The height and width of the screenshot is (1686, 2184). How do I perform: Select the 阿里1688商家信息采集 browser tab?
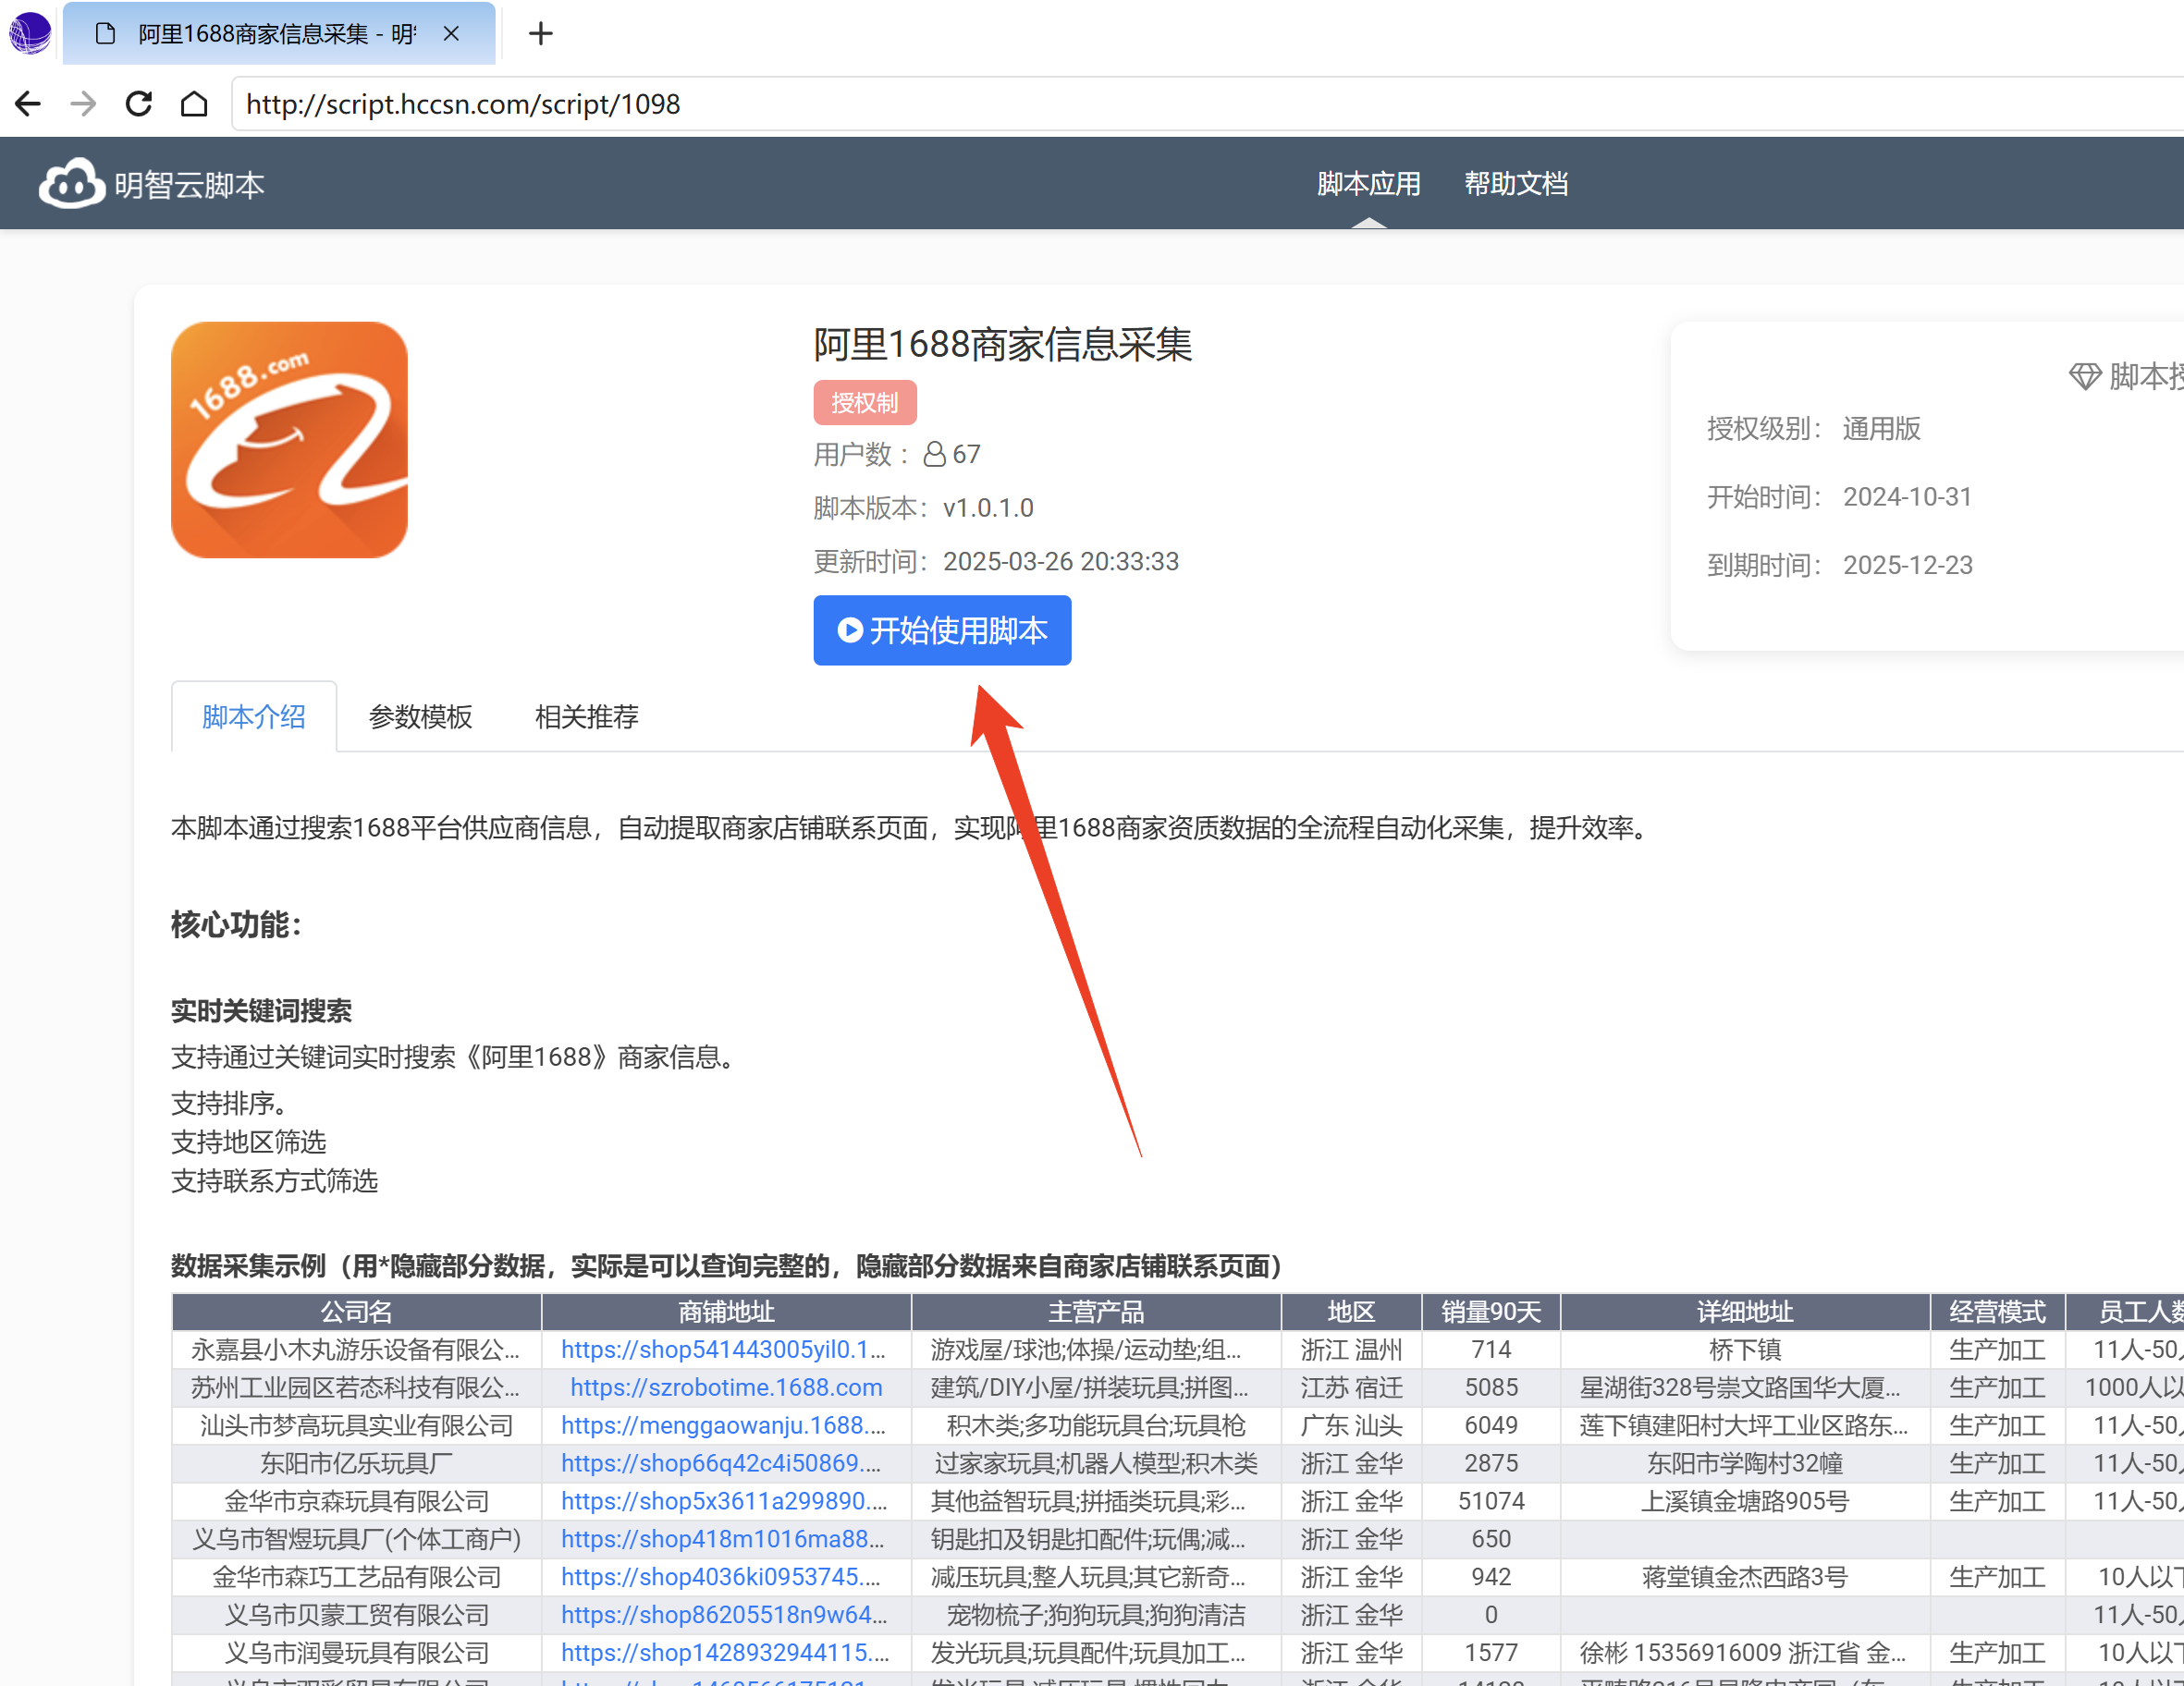click(x=279, y=34)
